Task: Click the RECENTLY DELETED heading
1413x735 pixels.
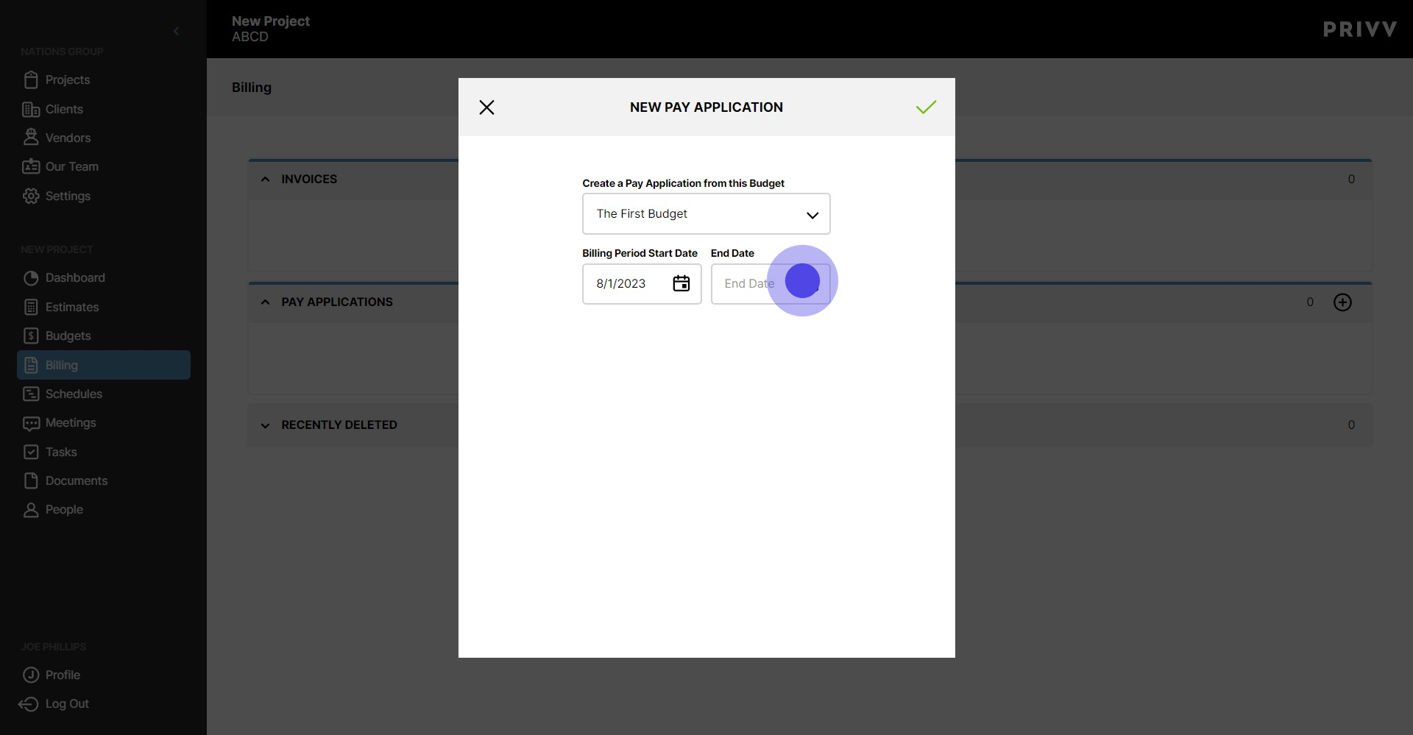Action: click(339, 425)
